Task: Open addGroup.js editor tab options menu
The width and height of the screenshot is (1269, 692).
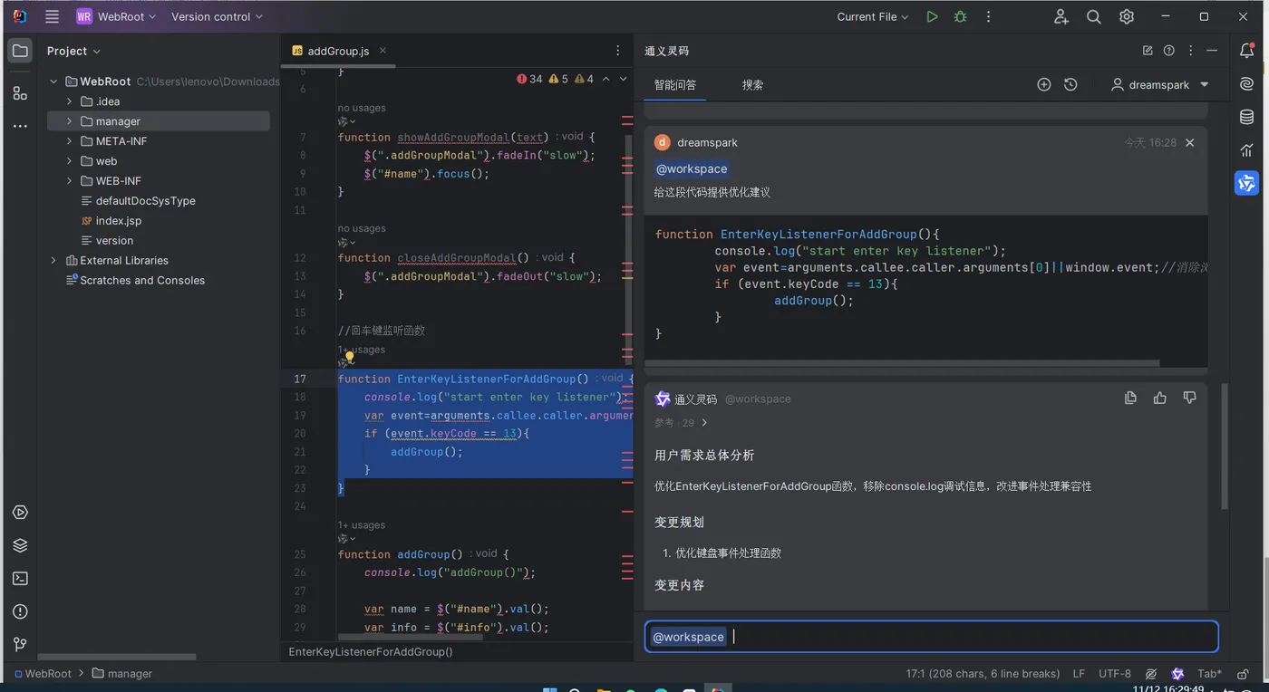Action: point(618,51)
